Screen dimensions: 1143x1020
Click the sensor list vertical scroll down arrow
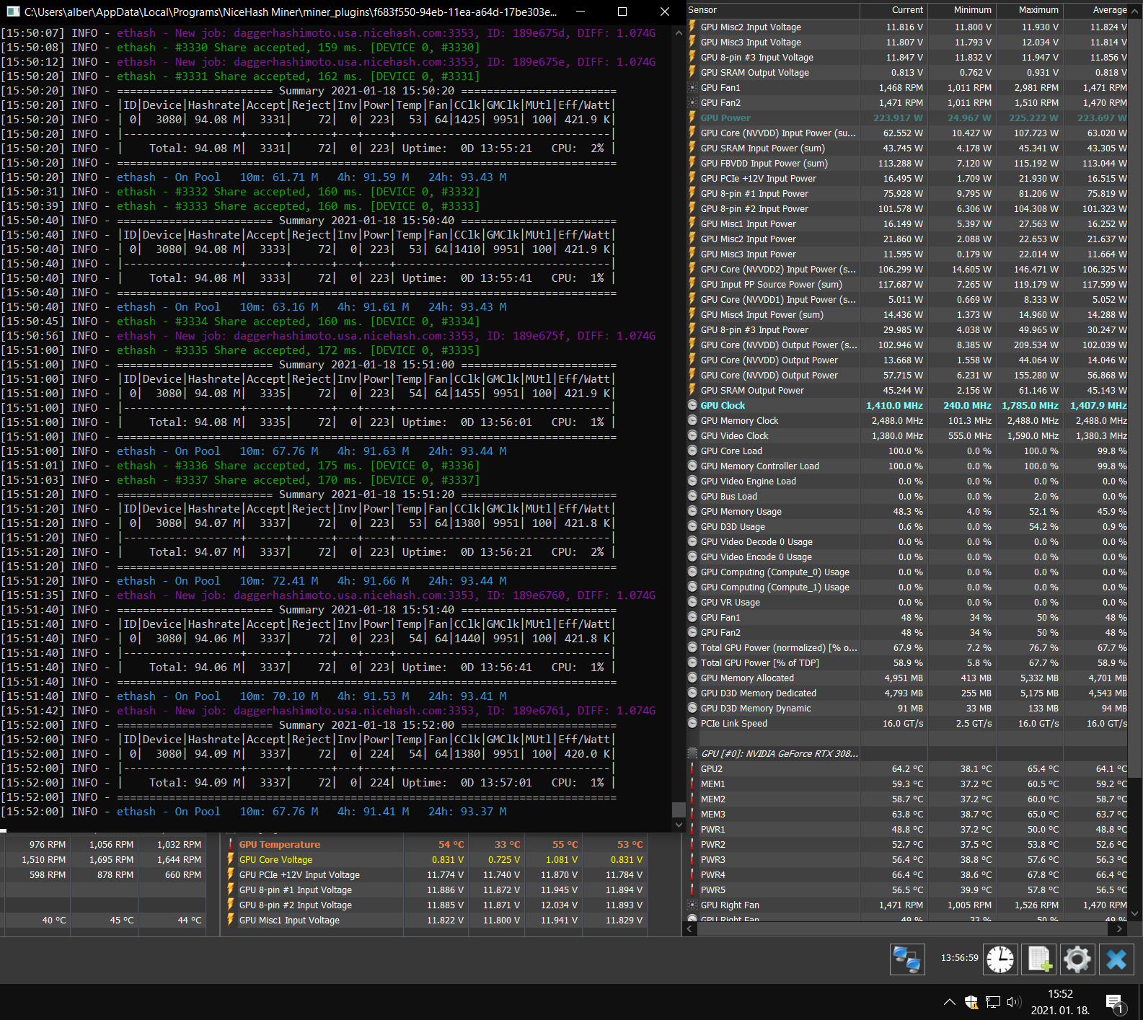pos(1135,913)
